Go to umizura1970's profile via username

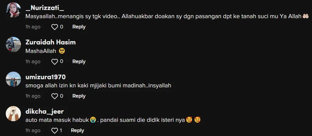click(45, 77)
